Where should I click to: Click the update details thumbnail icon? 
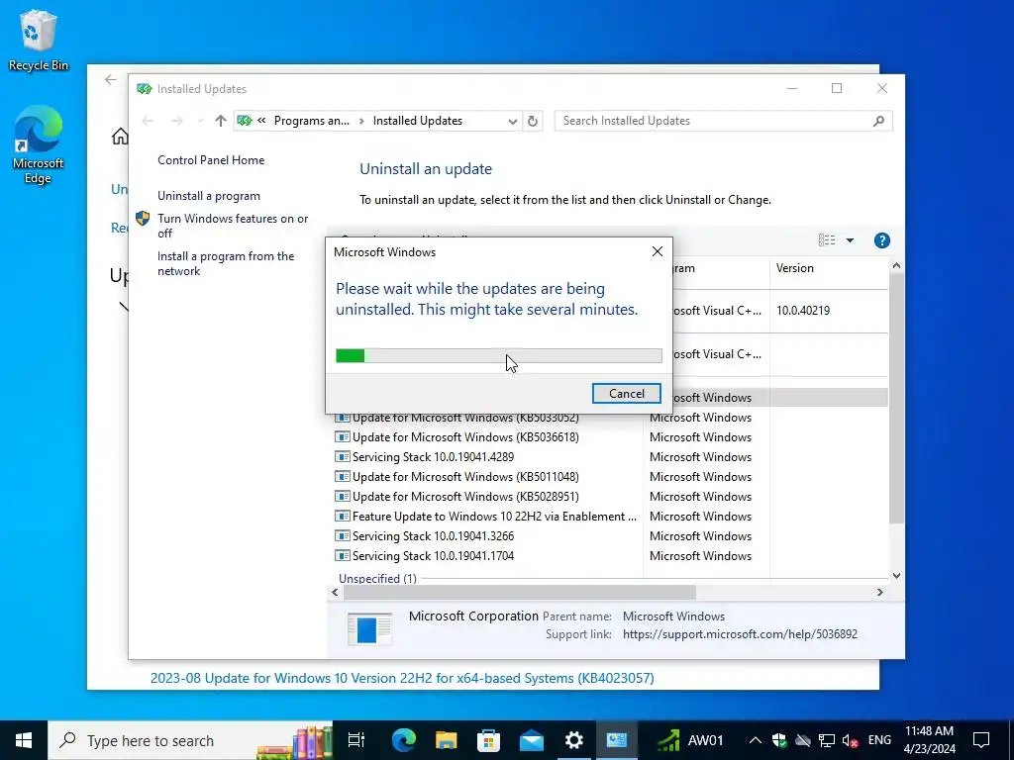pyautogui.click(x=369, y=628)
